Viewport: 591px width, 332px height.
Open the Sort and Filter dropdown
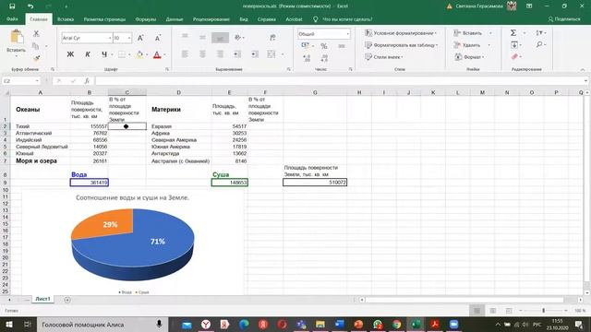click(x=540, y=33)
